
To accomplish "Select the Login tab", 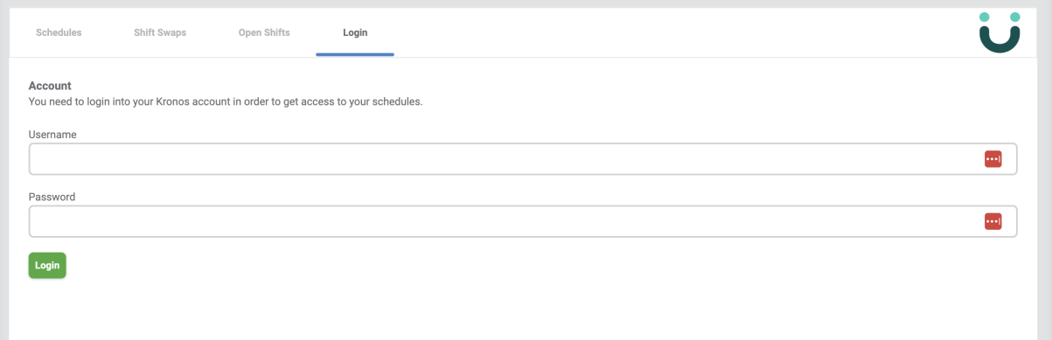I will 355,32.
